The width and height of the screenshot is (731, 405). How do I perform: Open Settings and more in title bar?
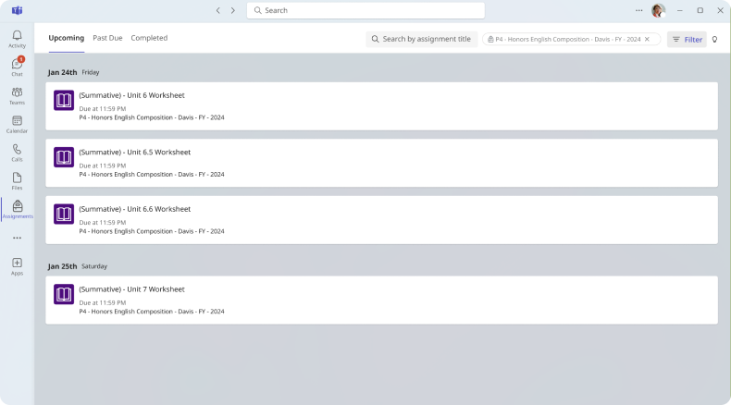pos(638,10)
